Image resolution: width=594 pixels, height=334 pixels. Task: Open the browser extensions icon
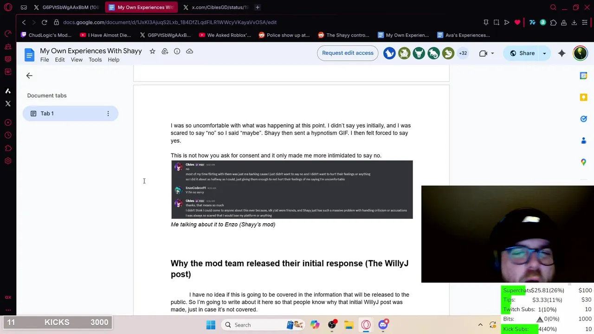click(x=553, y=22)
